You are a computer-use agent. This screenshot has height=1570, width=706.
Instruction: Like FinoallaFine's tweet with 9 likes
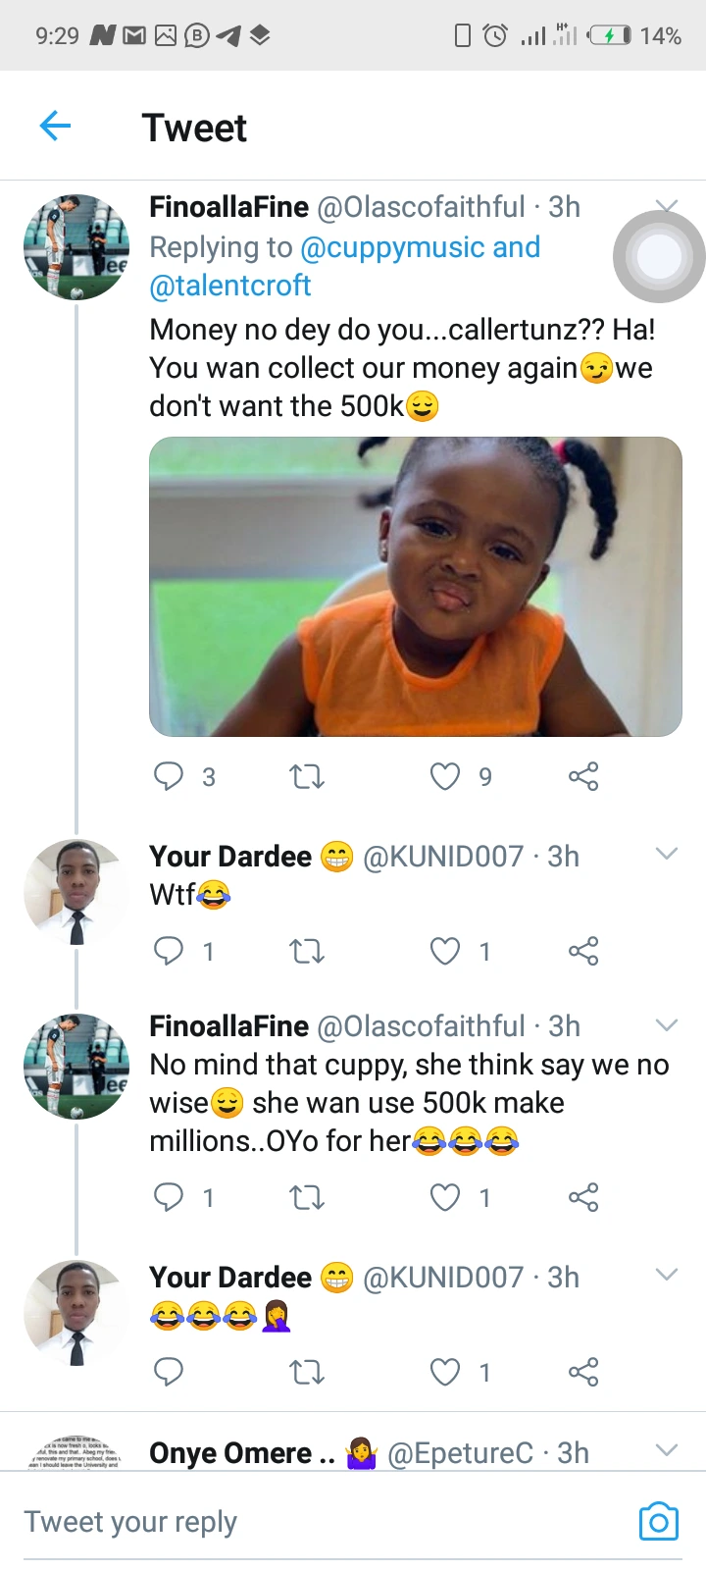(x=445, y=776)
